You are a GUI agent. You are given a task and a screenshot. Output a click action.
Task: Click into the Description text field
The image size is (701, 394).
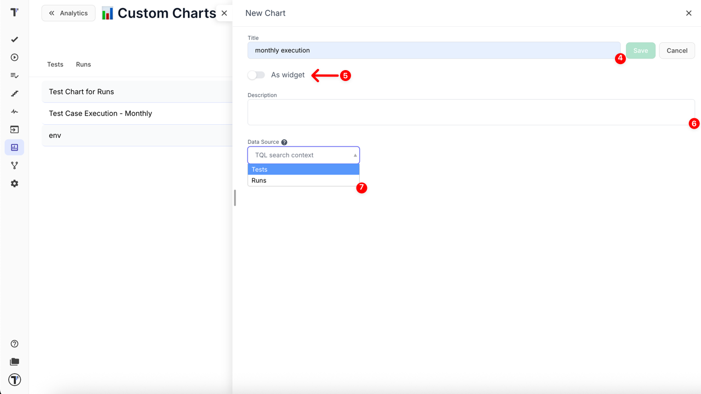tap(471, 112)
